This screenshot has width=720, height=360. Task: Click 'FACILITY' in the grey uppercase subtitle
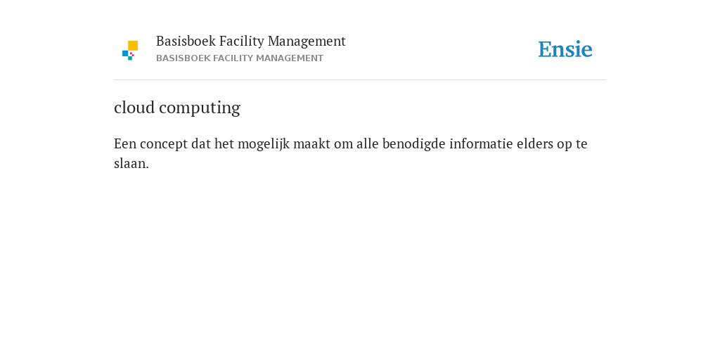[233, 58]
